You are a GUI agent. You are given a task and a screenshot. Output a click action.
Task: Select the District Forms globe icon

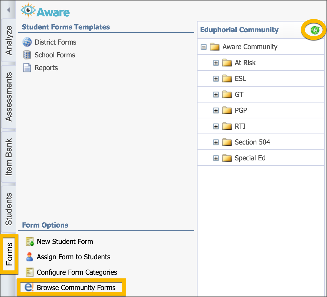(x=27, y=42)
